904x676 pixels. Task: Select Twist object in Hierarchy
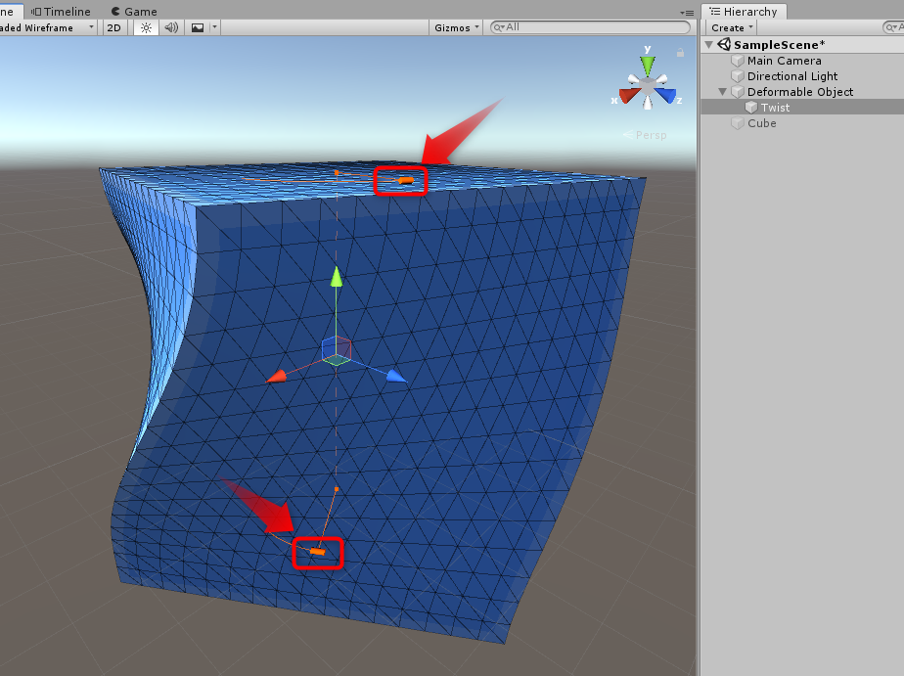click(x=775, y=108)
